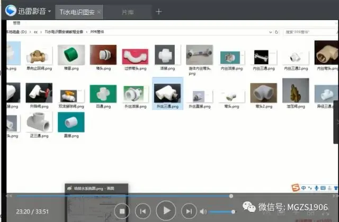Expand the address bar history dropdown
The height and width of the screenshot is (222, 339).
coord(271,32)
